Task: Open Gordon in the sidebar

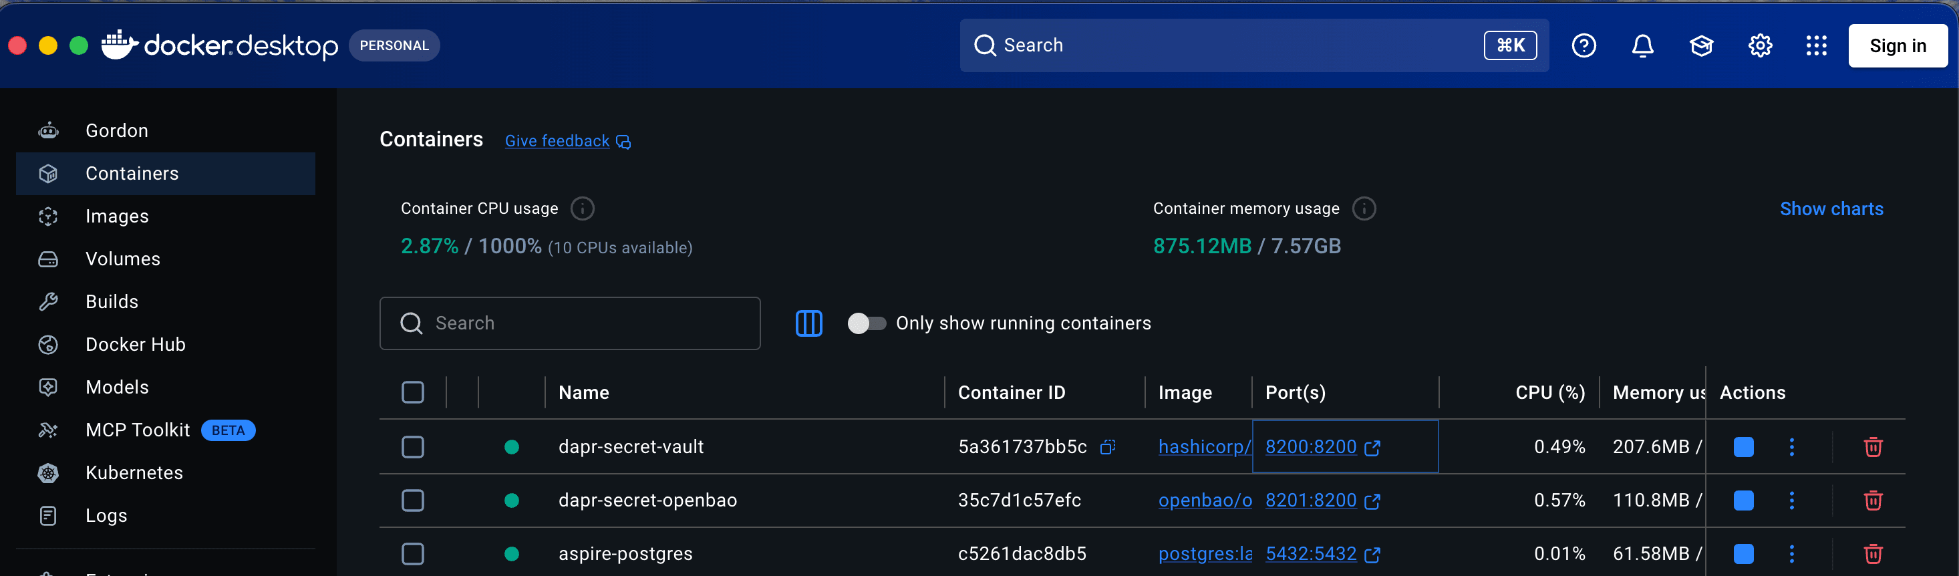Action: pos(165,131)
